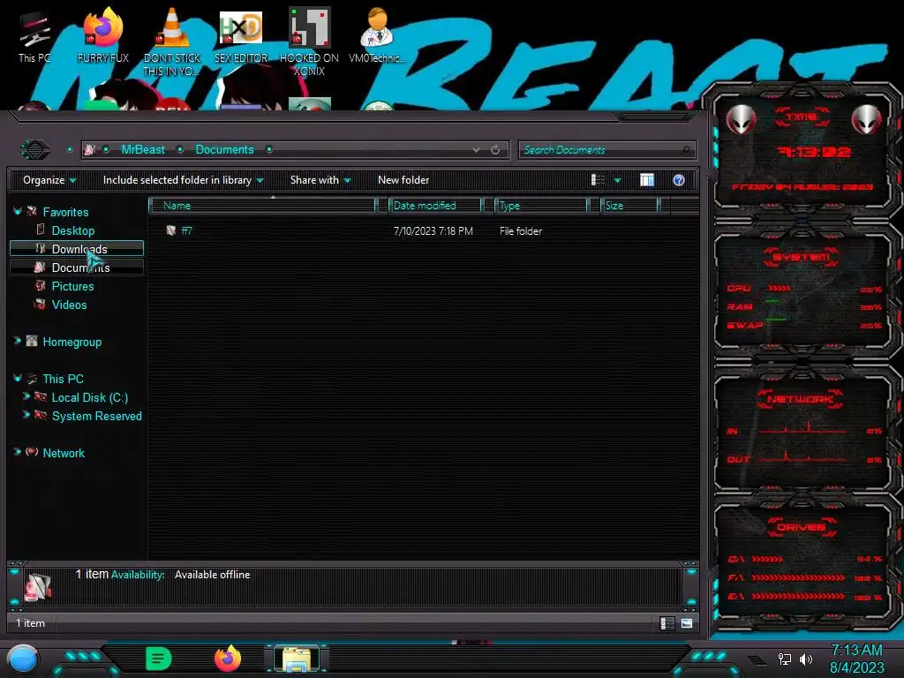Click the Videos sidebar icon
Viewport: 904px width, 678px height.
click(x=40, y=304)
